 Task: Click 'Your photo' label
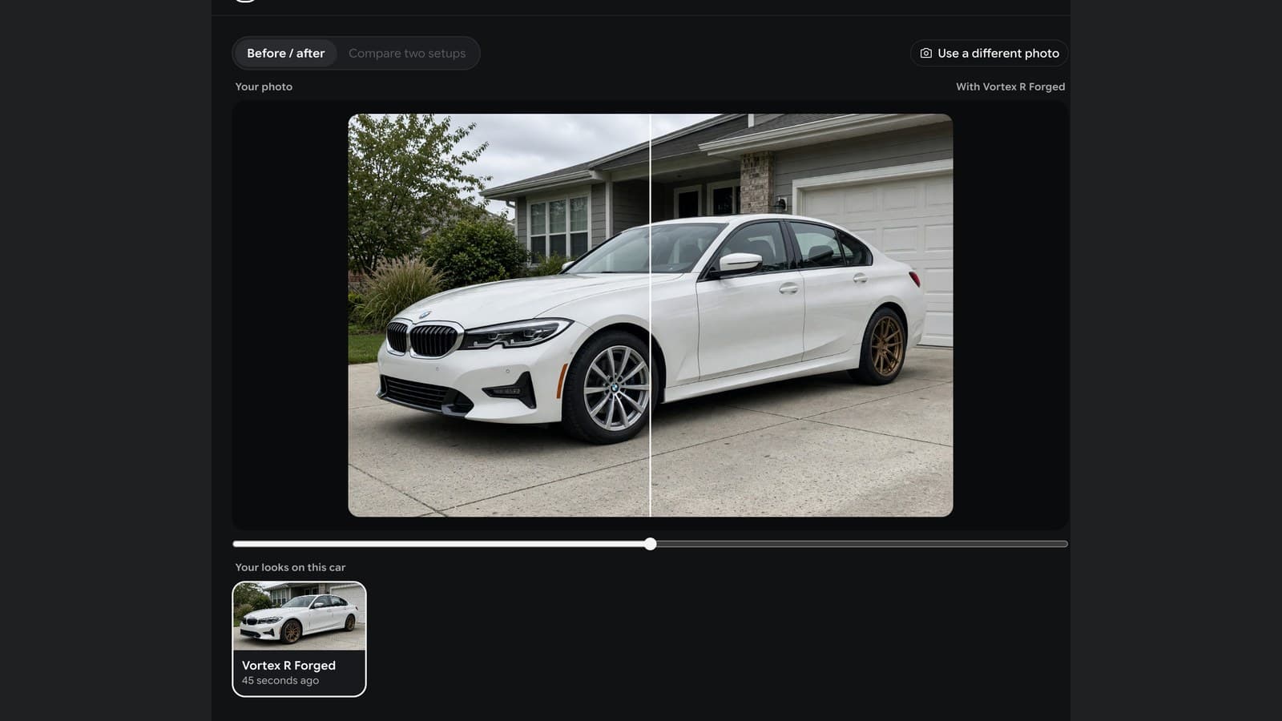coord(264,87)
